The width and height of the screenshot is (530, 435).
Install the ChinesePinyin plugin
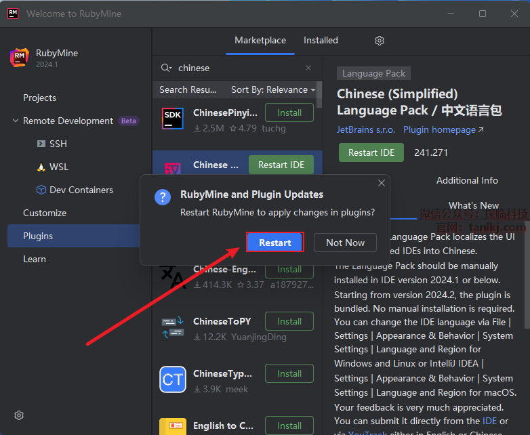[x=289, y=112]
